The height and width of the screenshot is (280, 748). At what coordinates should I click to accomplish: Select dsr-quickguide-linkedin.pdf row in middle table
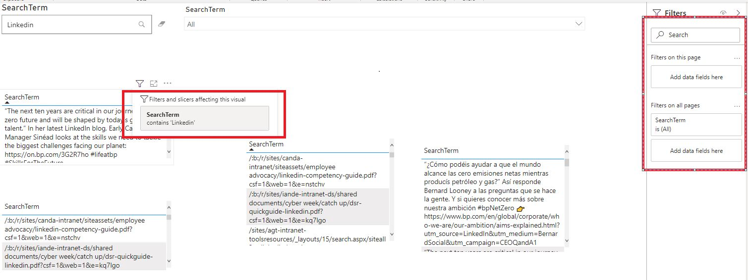coord(317,207)
